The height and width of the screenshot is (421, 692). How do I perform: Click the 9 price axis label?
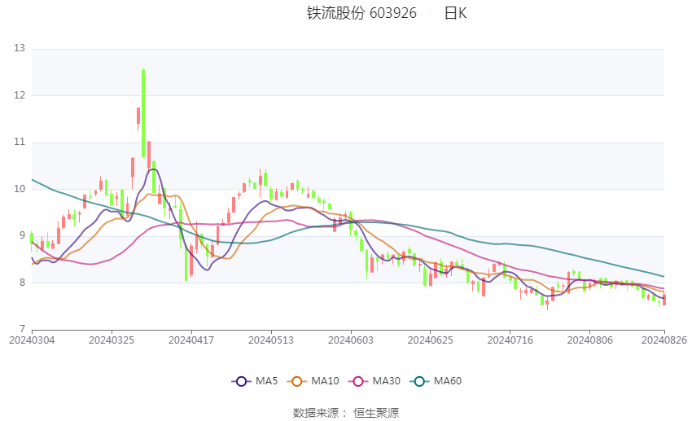pos(23,235)
